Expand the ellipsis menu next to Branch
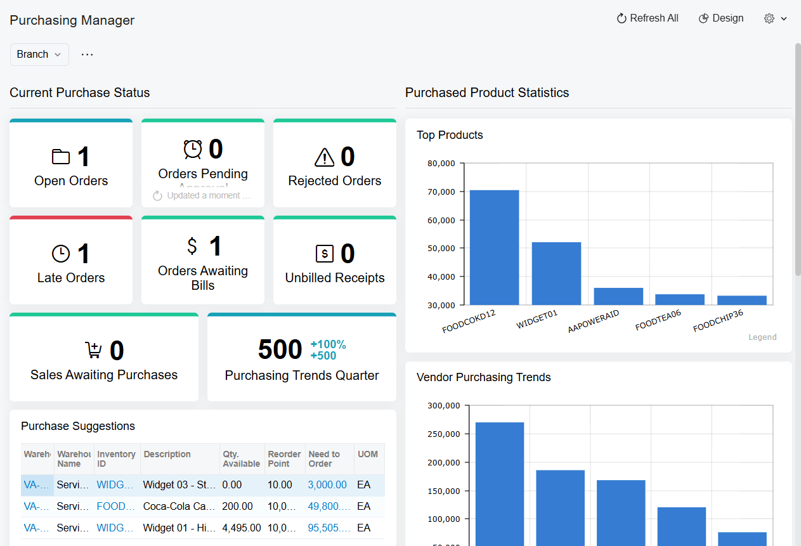The height and width of the screenshot is (546, 801). pos(87,54)
